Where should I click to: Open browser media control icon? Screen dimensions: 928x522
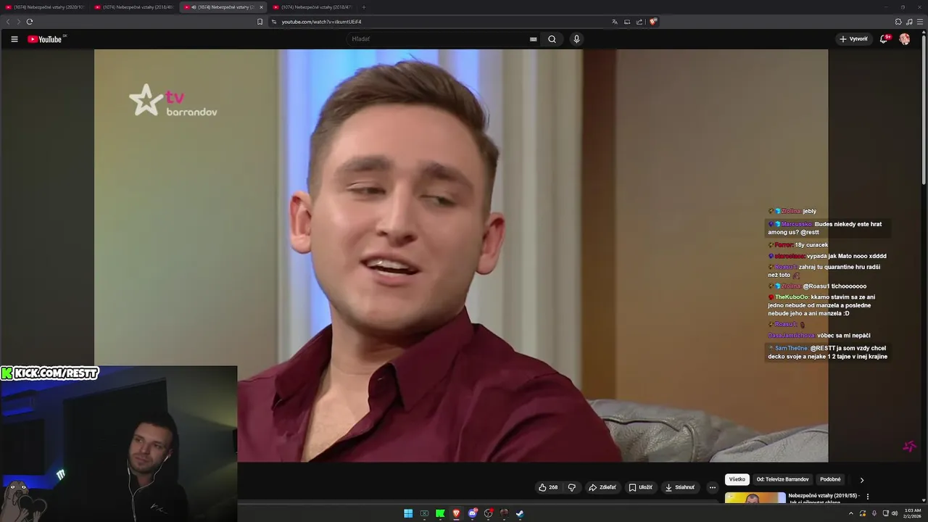tap(909, 22)
